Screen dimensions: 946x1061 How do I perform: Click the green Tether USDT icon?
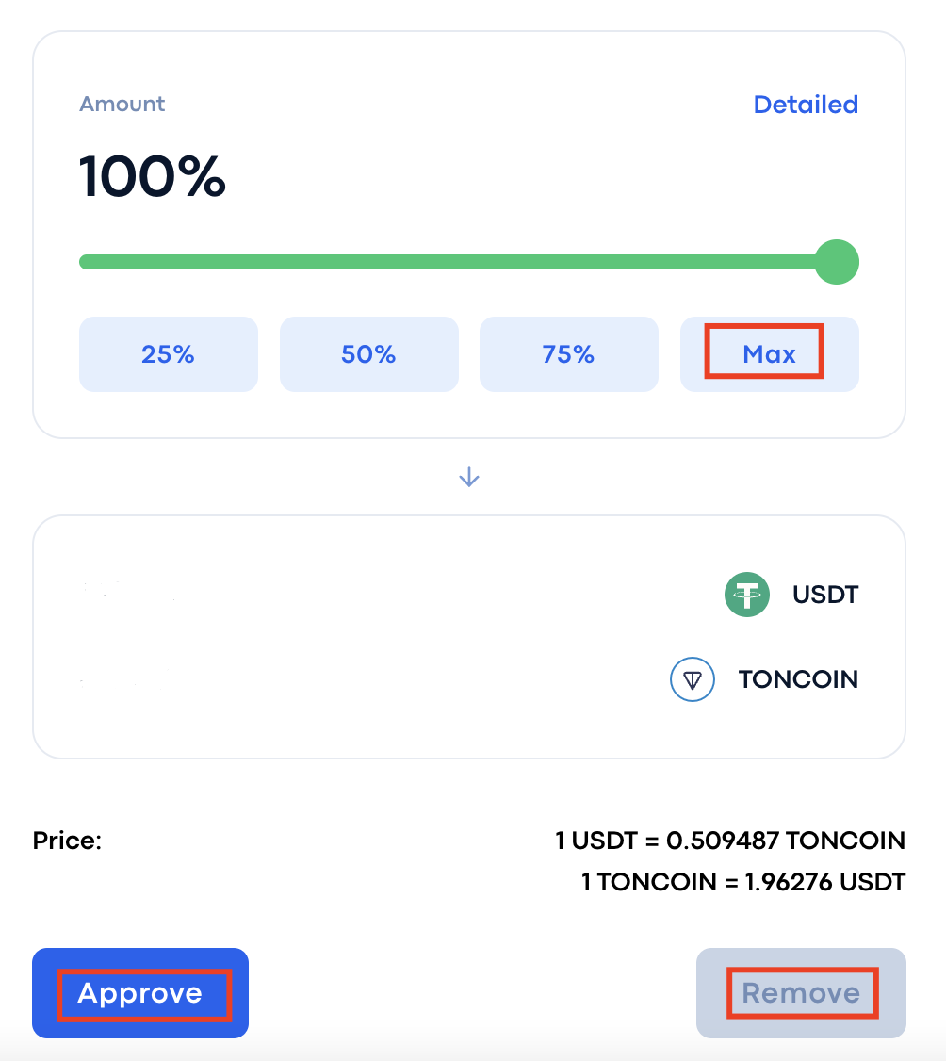tap(747, 595)
